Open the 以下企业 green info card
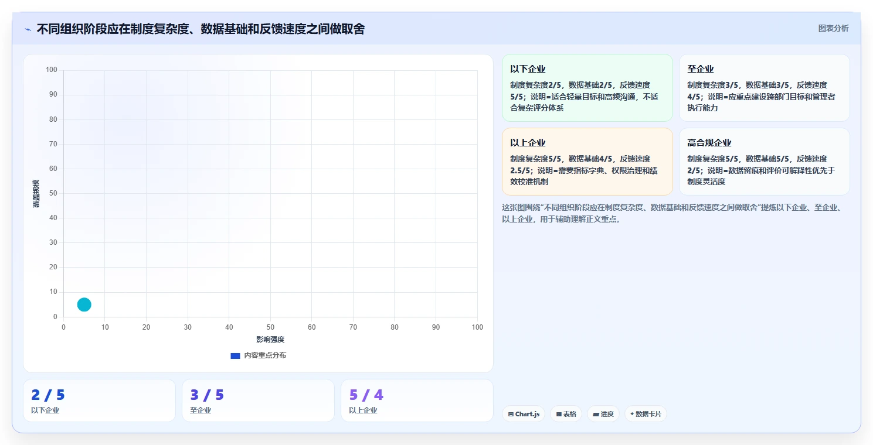Viewport: 873px width, 445px height. coord(587,88)
